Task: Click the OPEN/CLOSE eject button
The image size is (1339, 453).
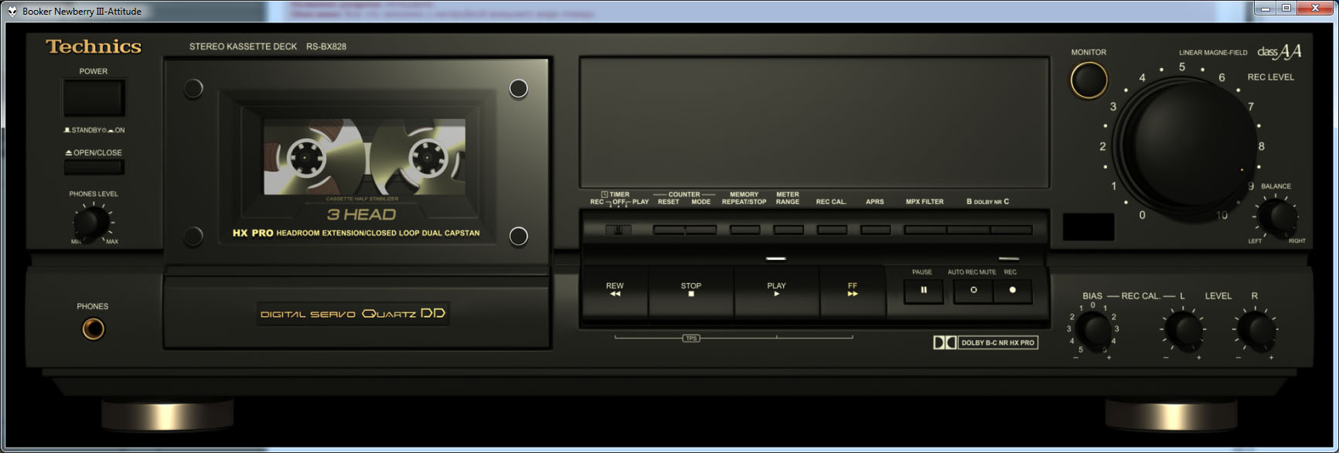Action: (94, 166)
